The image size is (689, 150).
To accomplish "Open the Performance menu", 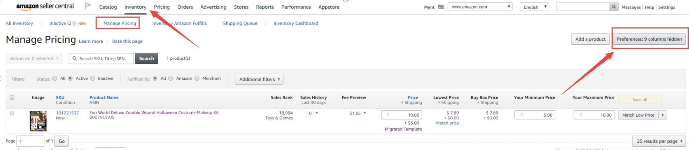I will (296, 7).
